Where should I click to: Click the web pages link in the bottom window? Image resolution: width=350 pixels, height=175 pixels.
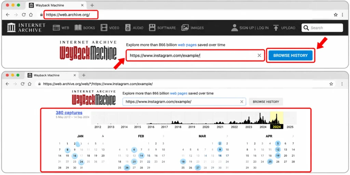click(179, 93)
